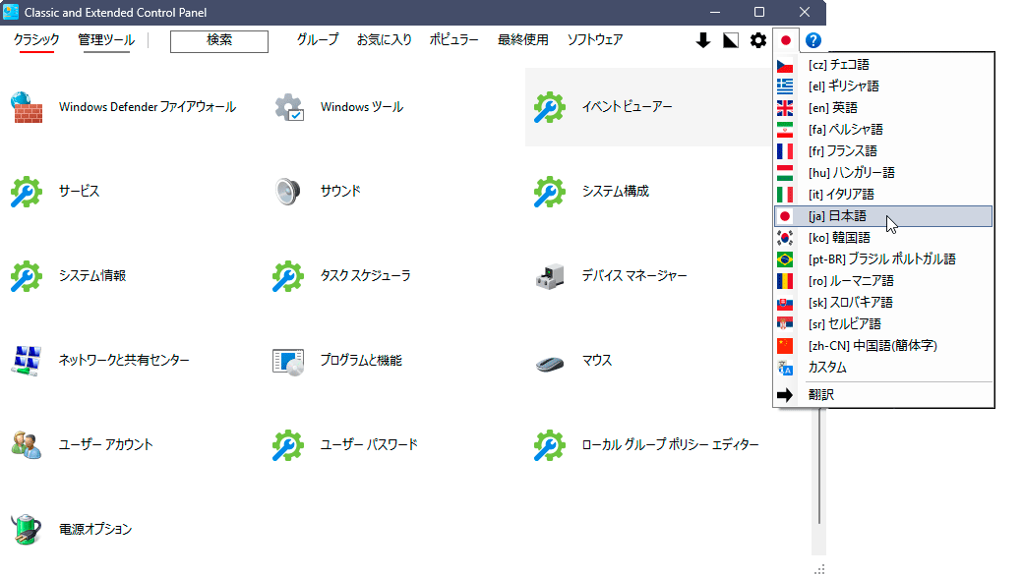Choose [ko] 韓国語 language
The height and width of the screenshot is (575, 1023).
coord(883,237)
